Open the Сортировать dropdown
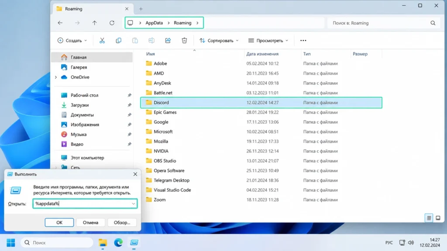 click(219, 41)
